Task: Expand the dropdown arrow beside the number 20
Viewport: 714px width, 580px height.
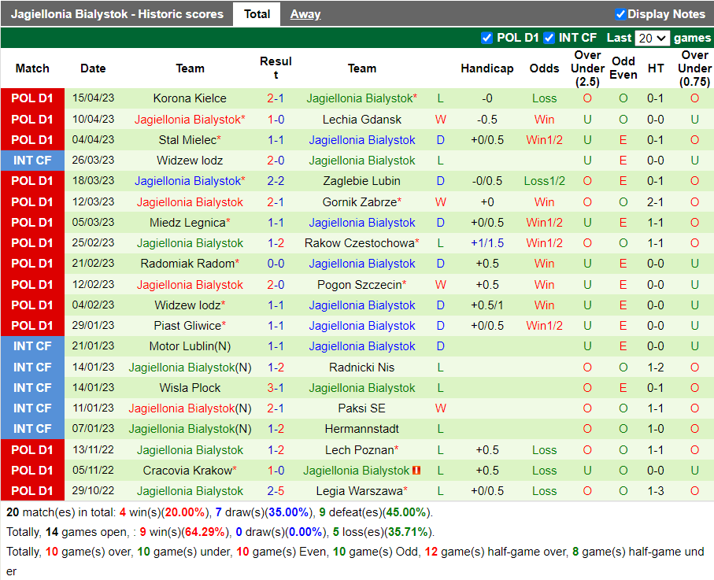Action: (x=660, y=37)
